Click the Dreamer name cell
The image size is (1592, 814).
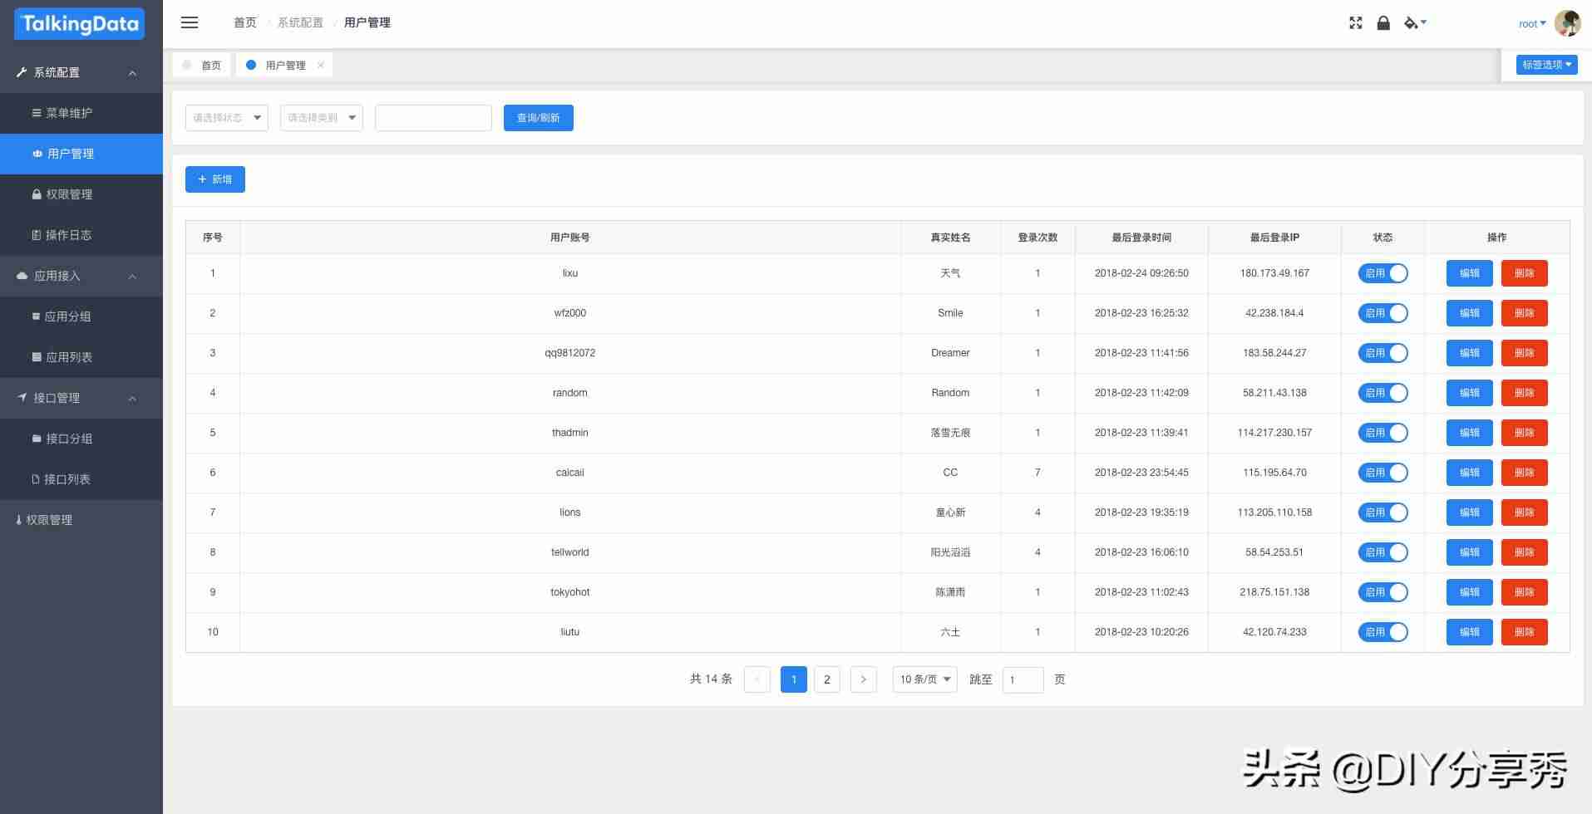(950, 353)
